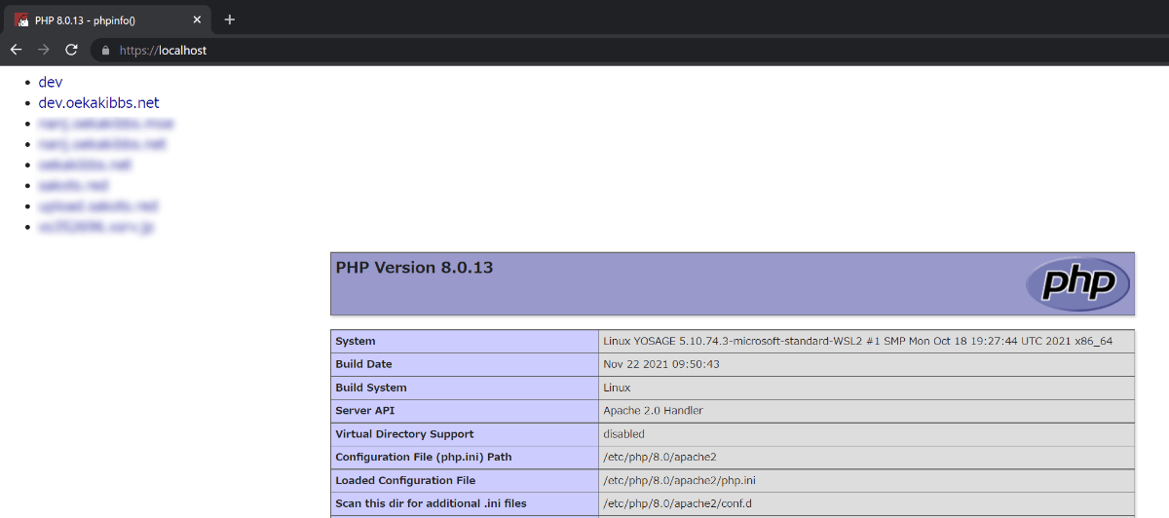
Task: Follow the dev.oekakibbs.net link
Action: click(98, 102)
